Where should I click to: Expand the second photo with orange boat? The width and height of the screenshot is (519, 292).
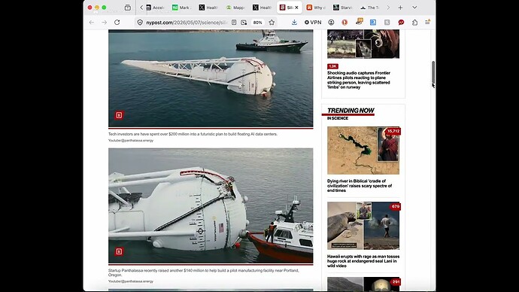tap(119, 251)
